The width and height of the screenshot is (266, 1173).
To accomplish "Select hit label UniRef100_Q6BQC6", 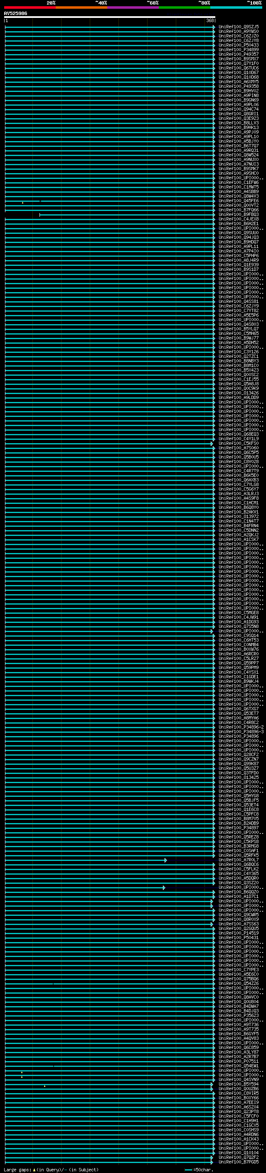I will pyautogui.click(x=239, y=865).
